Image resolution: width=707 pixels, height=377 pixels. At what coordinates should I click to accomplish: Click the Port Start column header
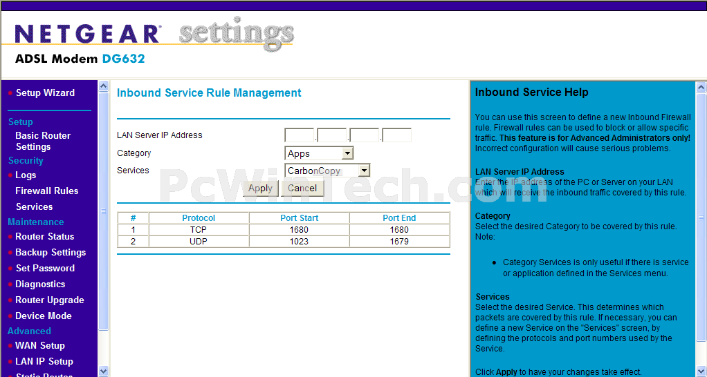(x=299, y=217)
